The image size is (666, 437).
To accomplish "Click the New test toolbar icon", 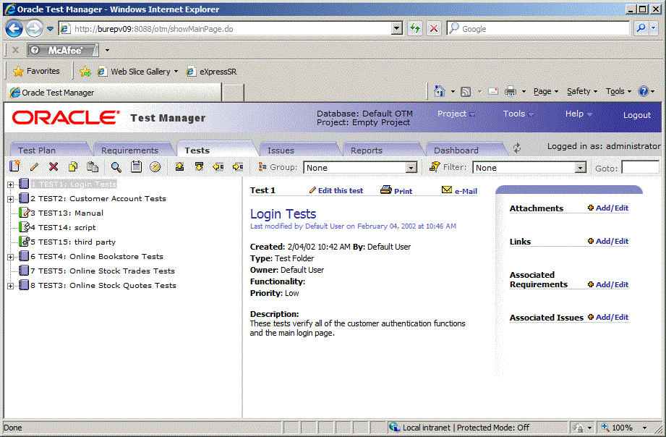I will pyautogui.click(x=15, y=166).
